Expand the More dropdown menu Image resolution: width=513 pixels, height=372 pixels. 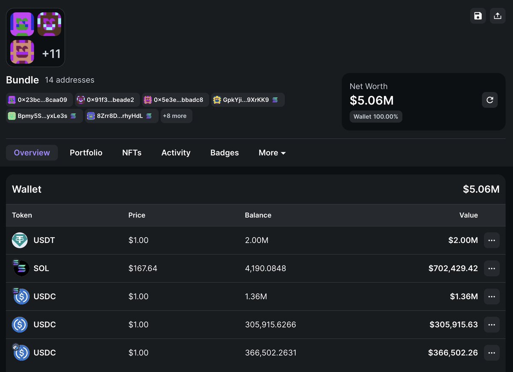[272, 153]
